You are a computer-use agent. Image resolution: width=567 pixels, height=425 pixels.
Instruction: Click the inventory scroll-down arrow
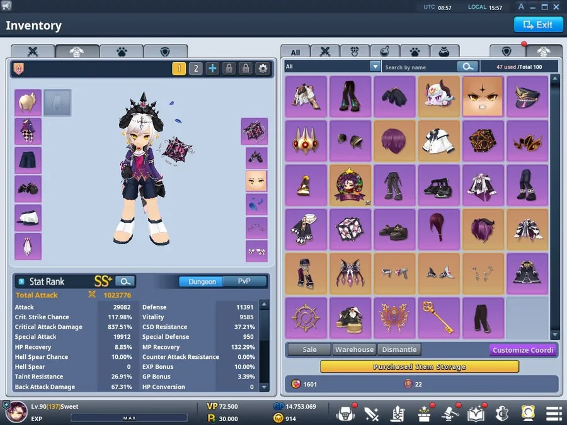pos(554,335)
